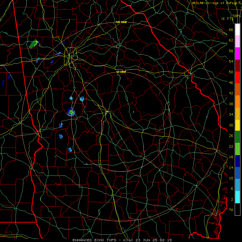Click the '18' legend value
Screen dimensions: 242x242
point(231,157)
